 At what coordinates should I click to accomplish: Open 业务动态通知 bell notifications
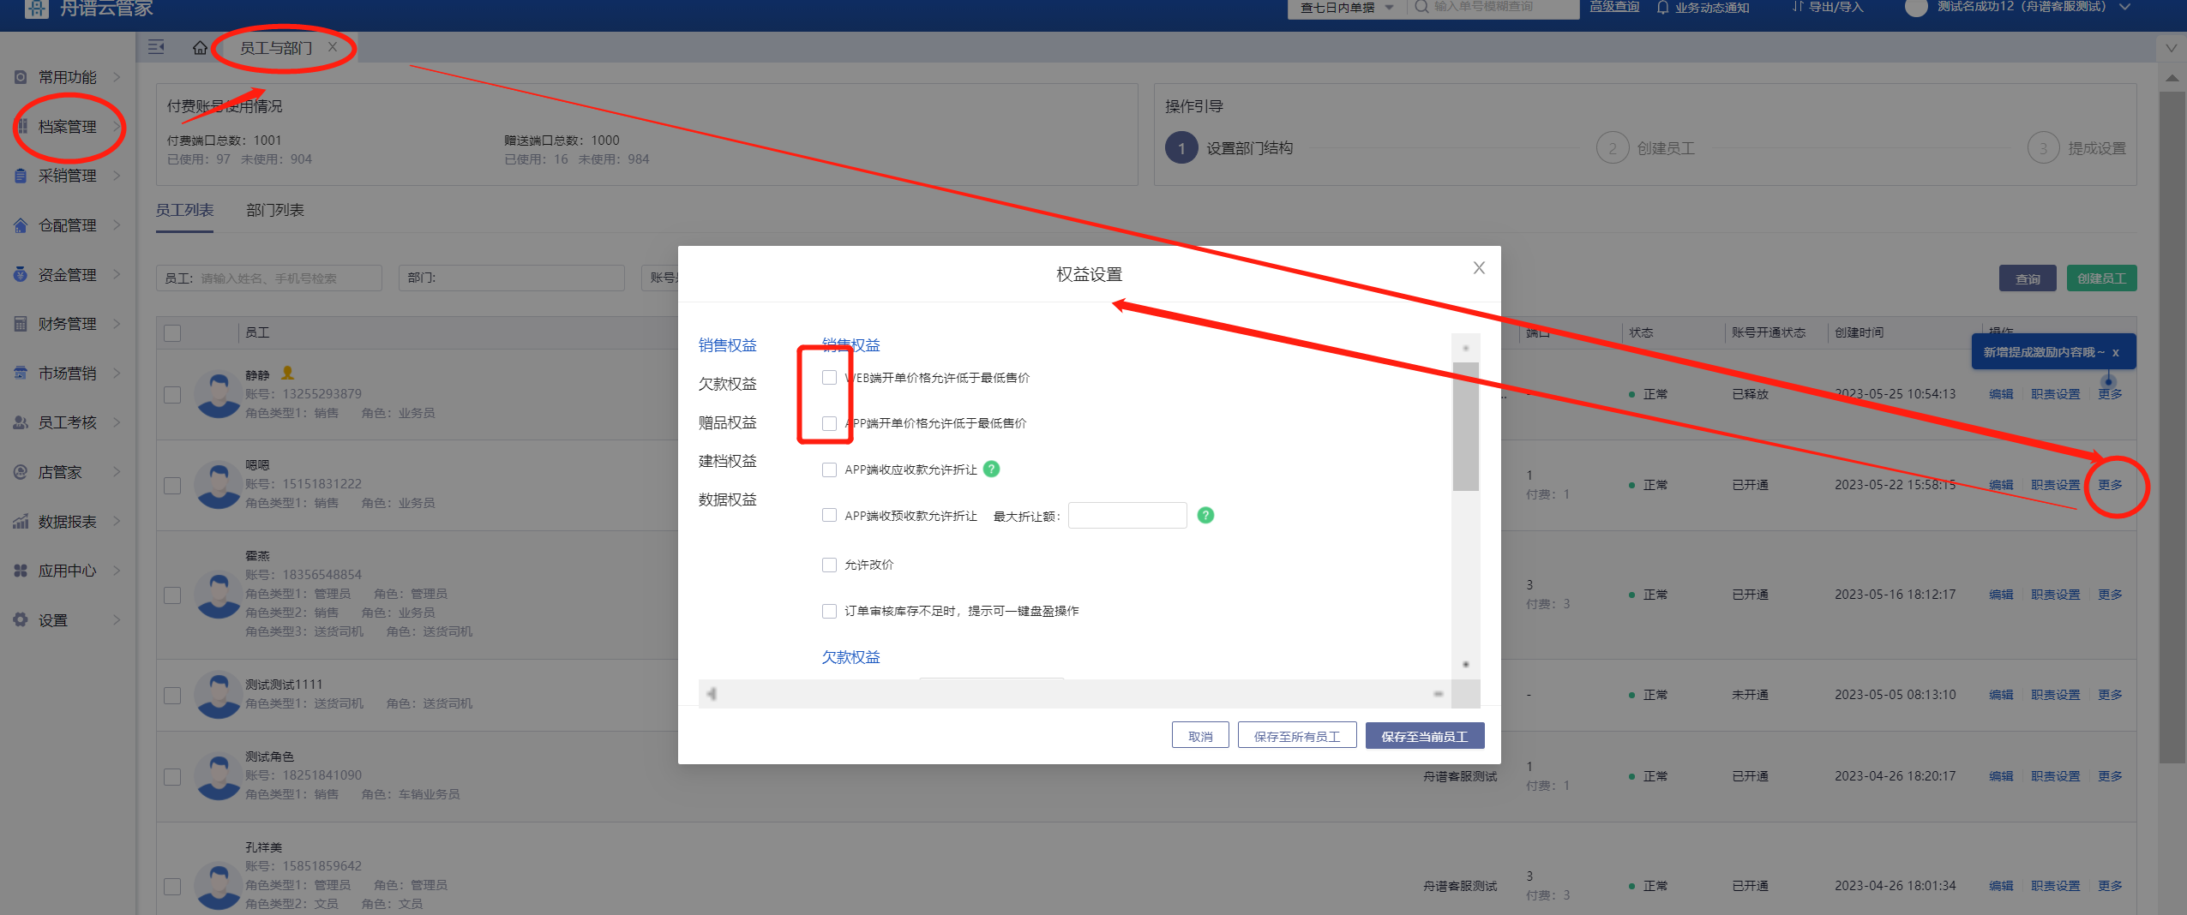click(1663, 8)
